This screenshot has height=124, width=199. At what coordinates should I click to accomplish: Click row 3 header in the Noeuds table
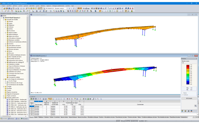[x=32, y=110]
